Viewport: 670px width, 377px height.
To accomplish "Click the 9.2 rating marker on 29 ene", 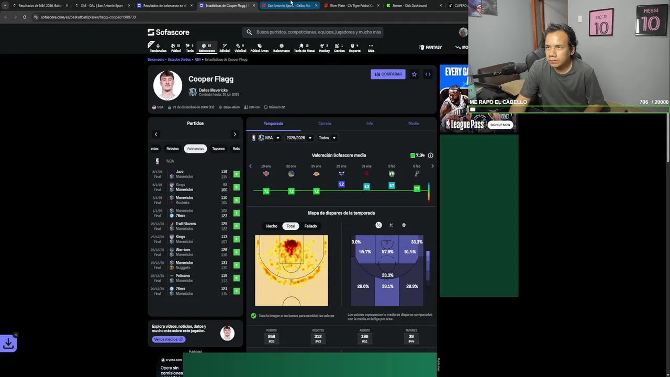I will 341,184.
